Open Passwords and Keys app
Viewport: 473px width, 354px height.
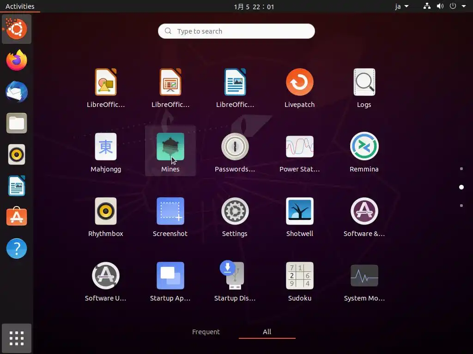(235, 147)
